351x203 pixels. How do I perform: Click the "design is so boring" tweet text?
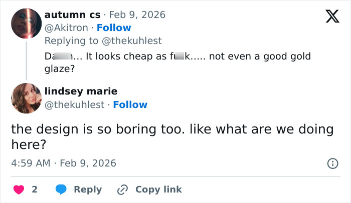(172, 136)
